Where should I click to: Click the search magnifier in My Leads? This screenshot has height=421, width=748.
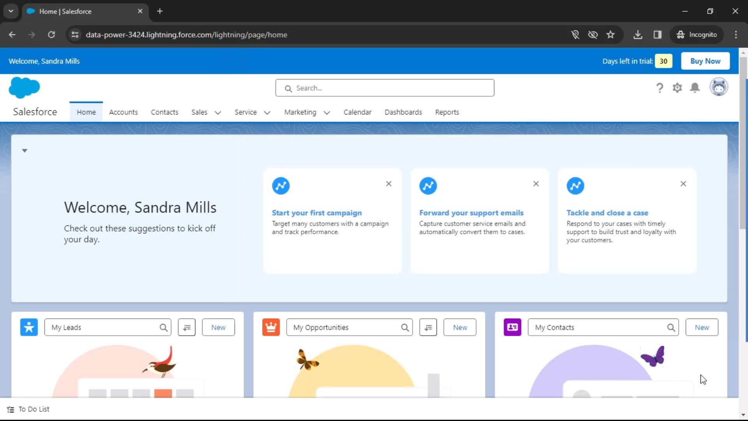click(x=164, y=327)
